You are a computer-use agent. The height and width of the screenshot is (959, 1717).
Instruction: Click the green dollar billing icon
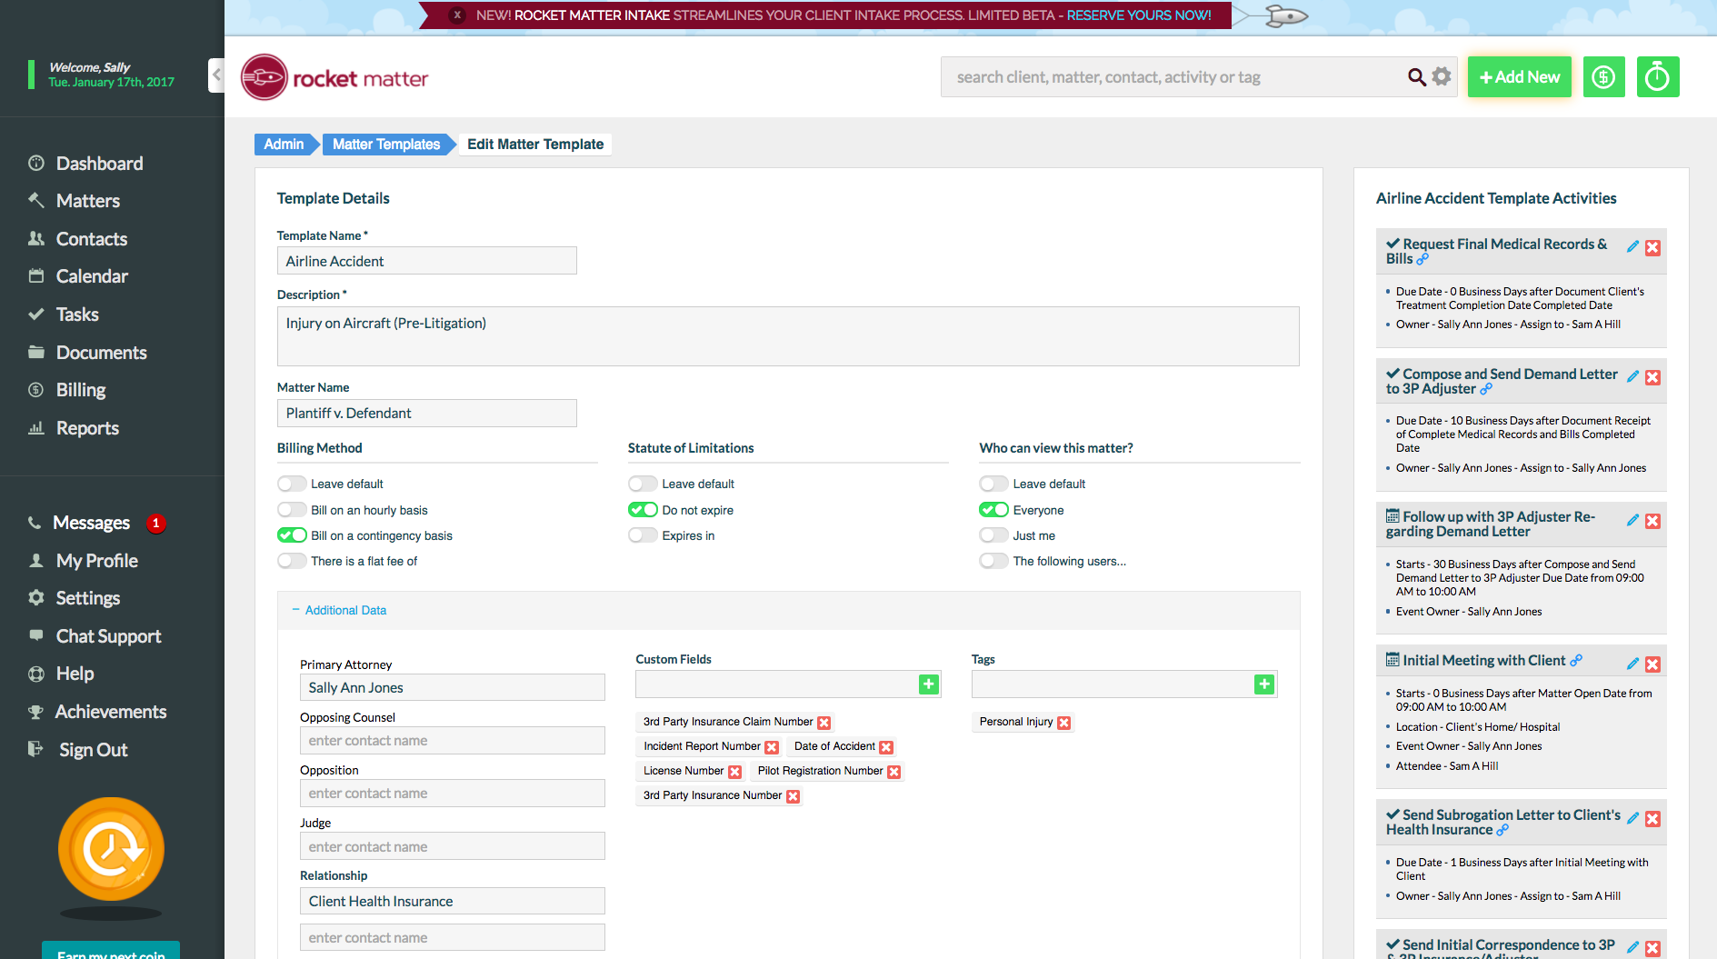click(x=1603, y=77)
